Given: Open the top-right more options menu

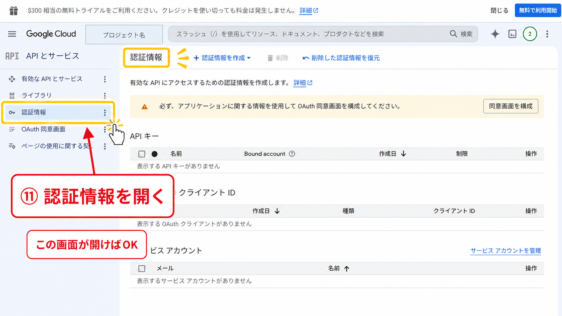Looking at the screenshot, I should click(547, 34).
